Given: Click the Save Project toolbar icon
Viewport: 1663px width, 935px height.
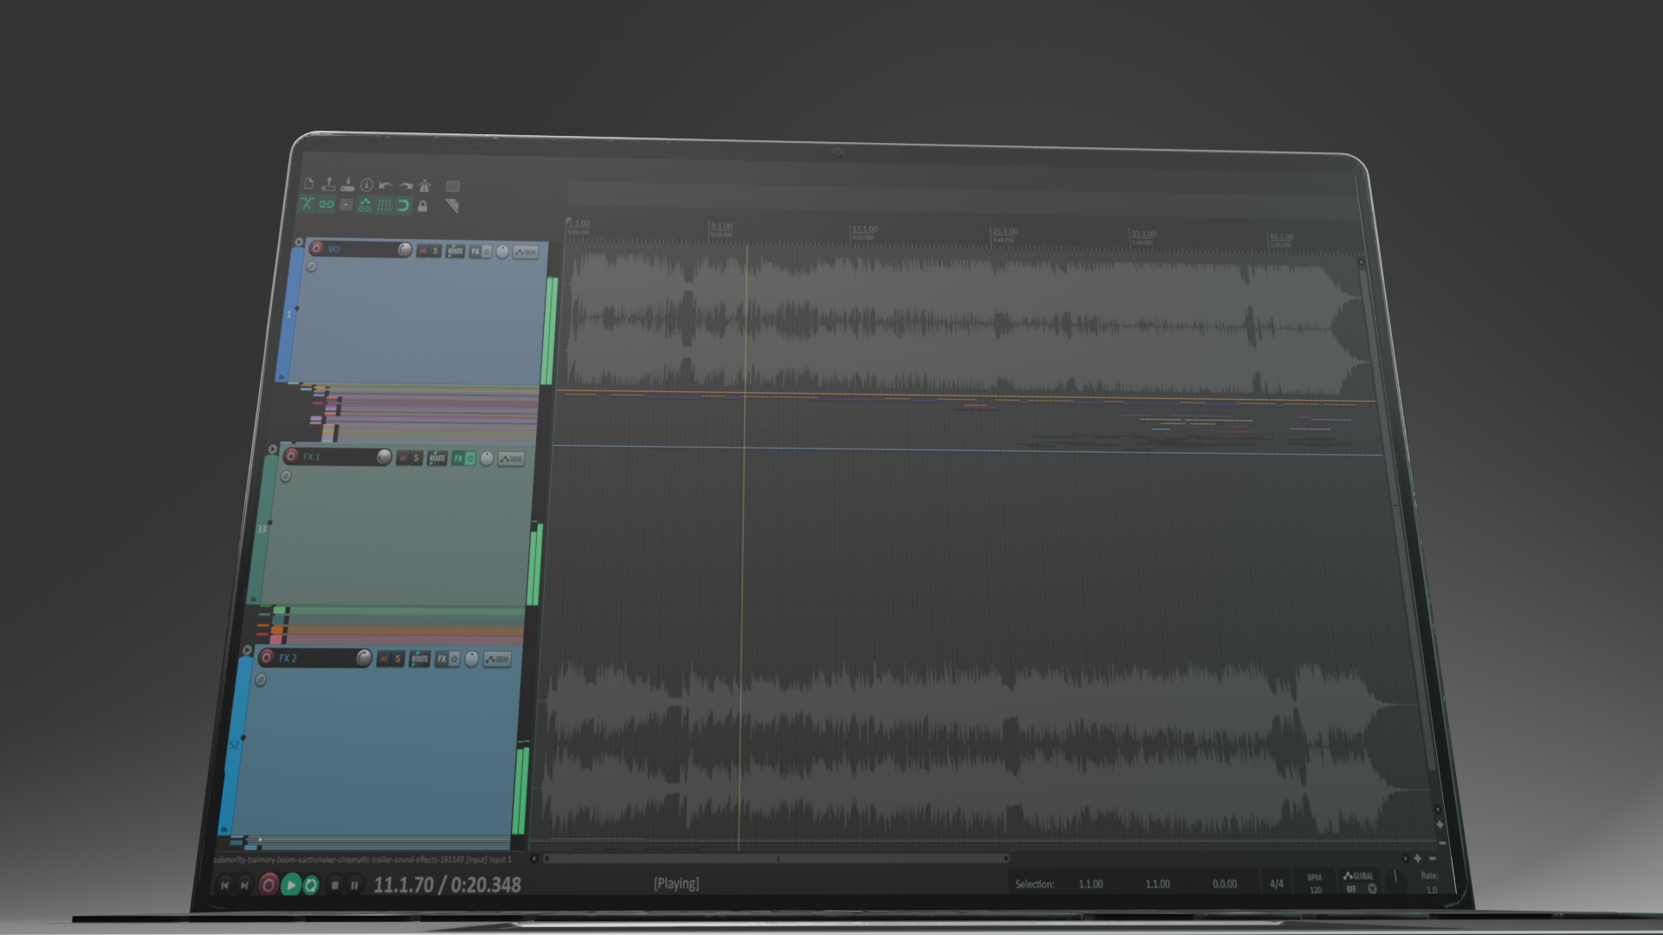Looking at the screenshot, I should tap(347, 184).
